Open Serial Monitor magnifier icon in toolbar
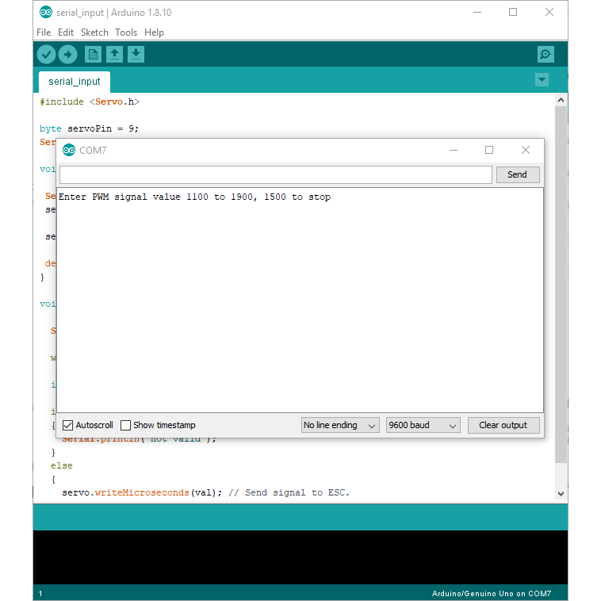The image size is (601, 601). pos(545,55)
